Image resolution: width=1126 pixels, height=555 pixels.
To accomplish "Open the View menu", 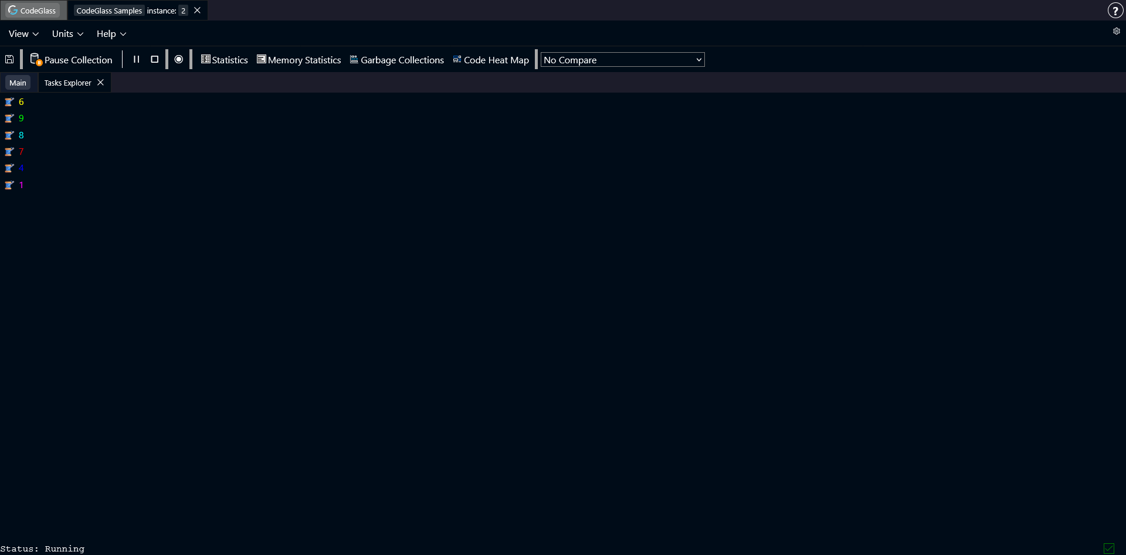I will [23, 33].
